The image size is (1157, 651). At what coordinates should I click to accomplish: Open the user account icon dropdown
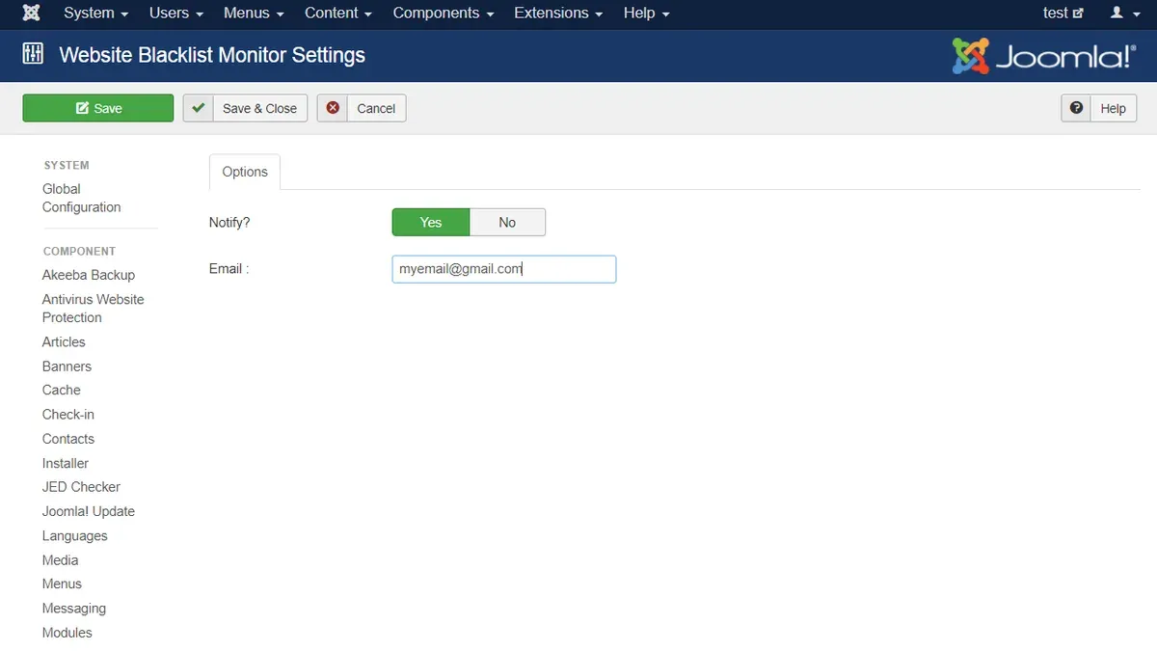1123,13
